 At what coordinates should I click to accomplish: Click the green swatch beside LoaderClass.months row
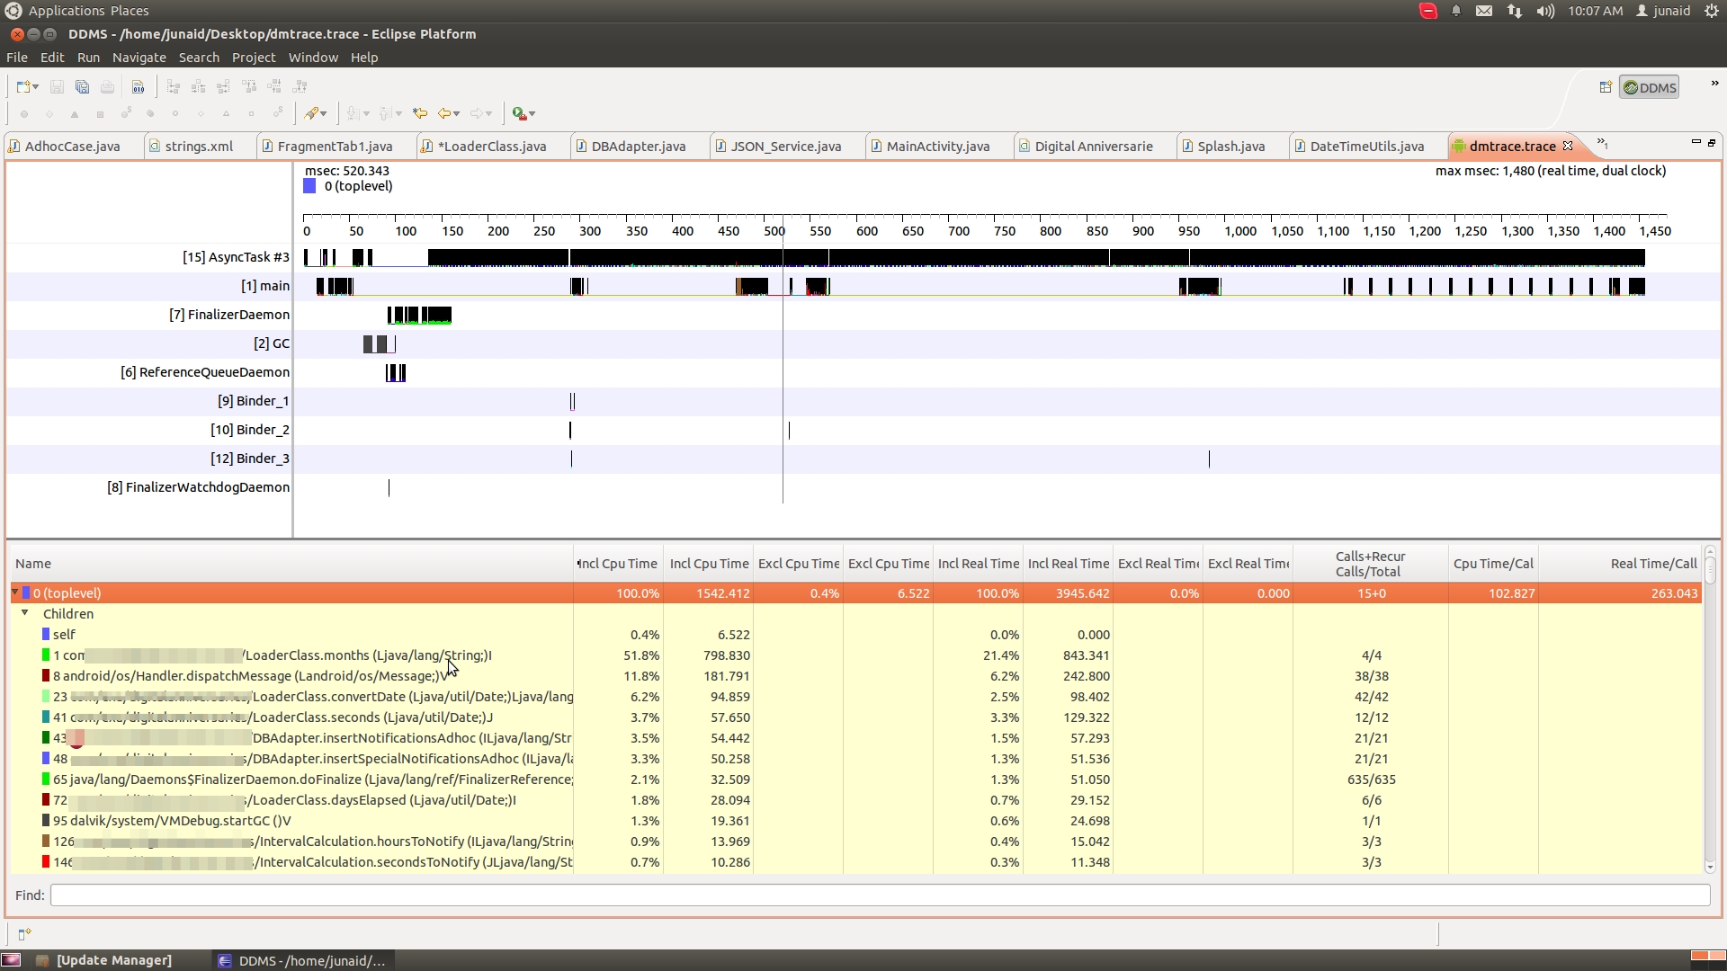pyautogui.click(x=46, y=655)
